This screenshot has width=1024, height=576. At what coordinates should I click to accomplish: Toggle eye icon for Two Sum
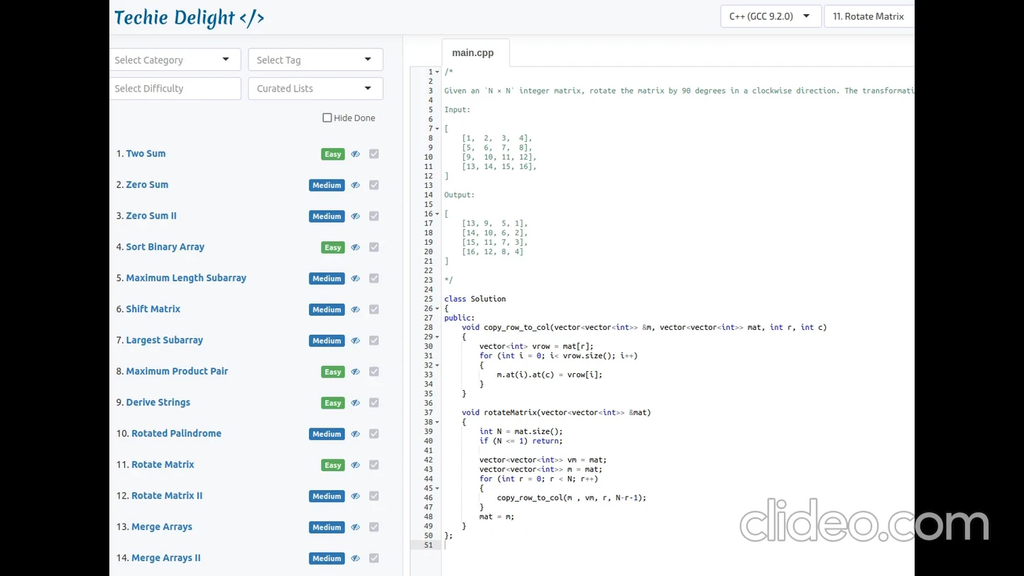[x=355, y=154]
